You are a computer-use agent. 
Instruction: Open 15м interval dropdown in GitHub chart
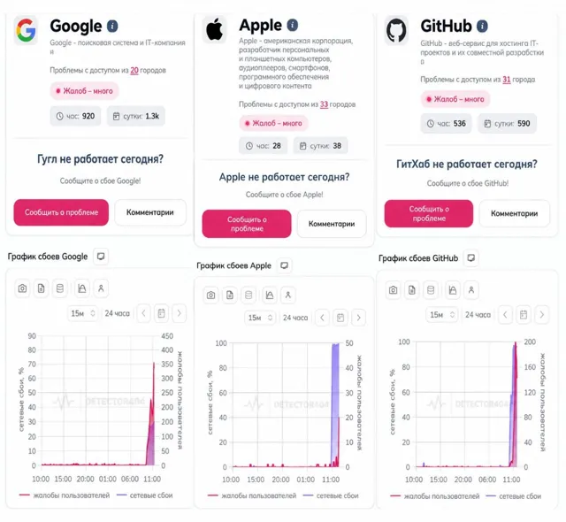(x=442, y=315)
